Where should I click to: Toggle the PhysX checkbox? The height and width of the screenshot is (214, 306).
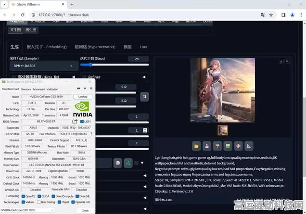point(59,202)
